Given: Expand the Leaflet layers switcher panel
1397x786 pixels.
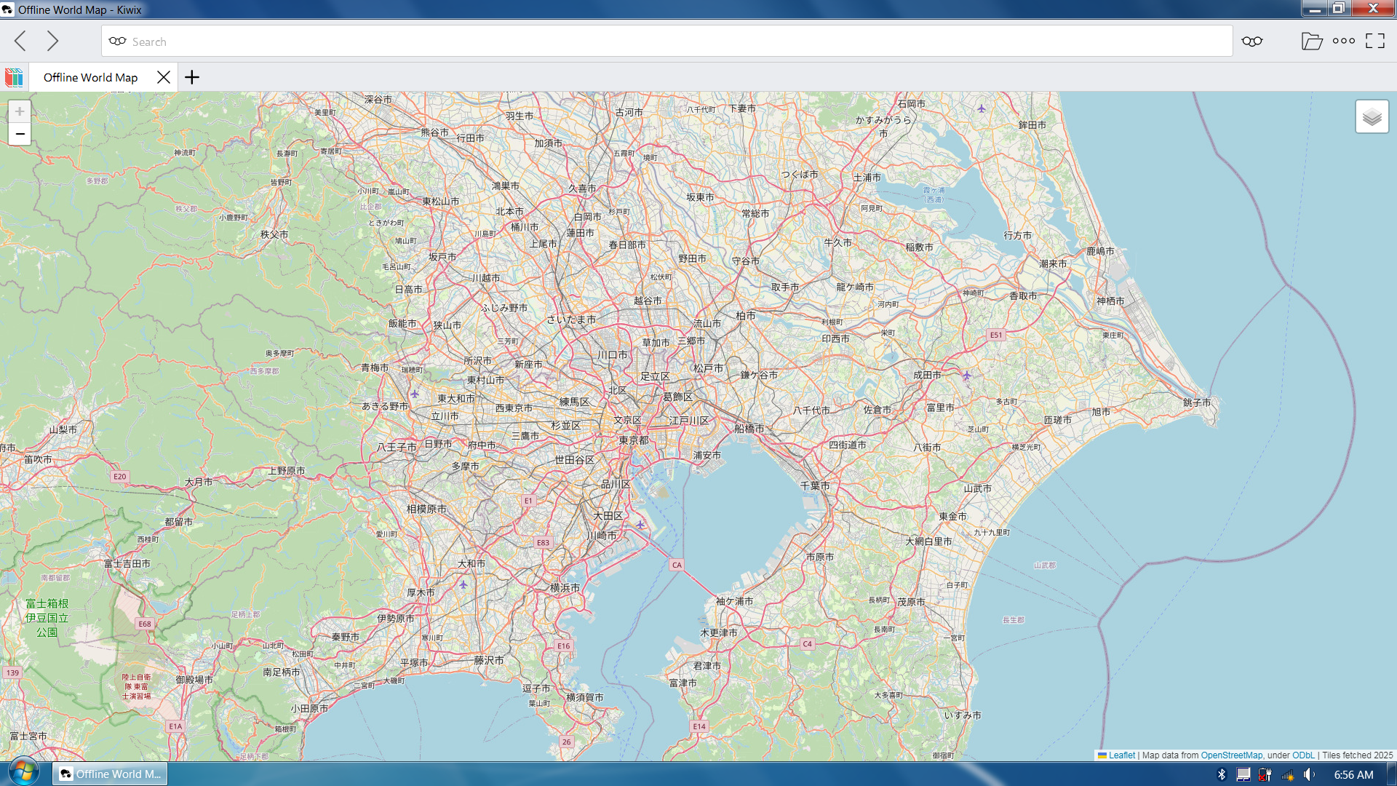Looking at the screenshot, I should 1371,116.
